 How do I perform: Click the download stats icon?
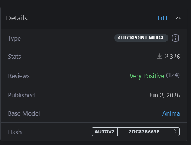(159, 57)
